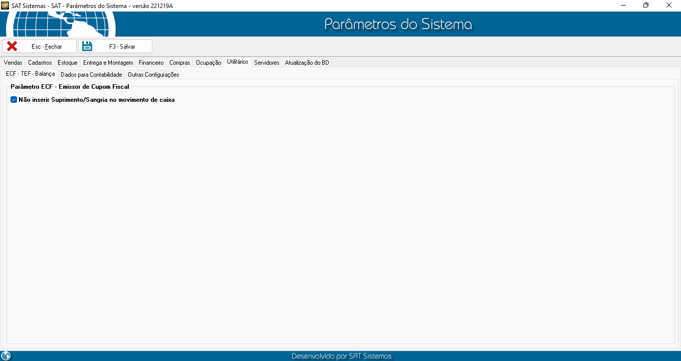Uncheck Não inserir Suprimento/Sangria checkbox
This screenshot has width=681, height=361.
(x=14, y=100)
